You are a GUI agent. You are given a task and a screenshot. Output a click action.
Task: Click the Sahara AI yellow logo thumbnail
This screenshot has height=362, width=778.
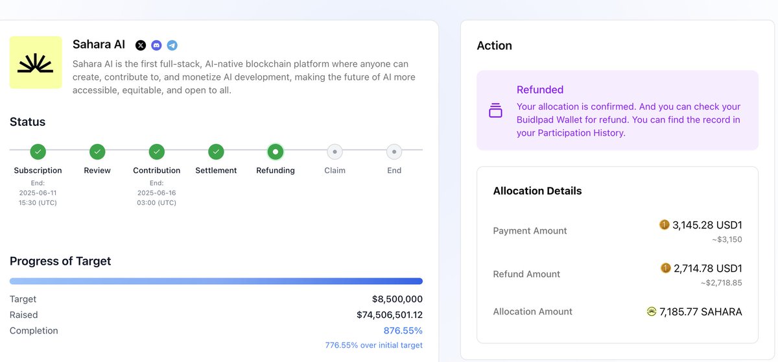tap(36, 62)
